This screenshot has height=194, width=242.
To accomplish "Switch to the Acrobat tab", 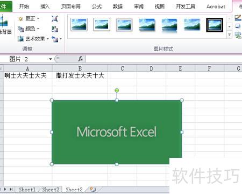I will click(216, 6).
